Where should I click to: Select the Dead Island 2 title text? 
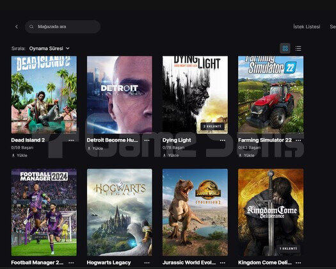(x=28, y=140)
